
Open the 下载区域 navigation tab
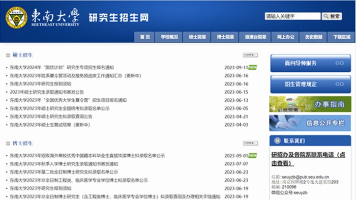point(341,37)
